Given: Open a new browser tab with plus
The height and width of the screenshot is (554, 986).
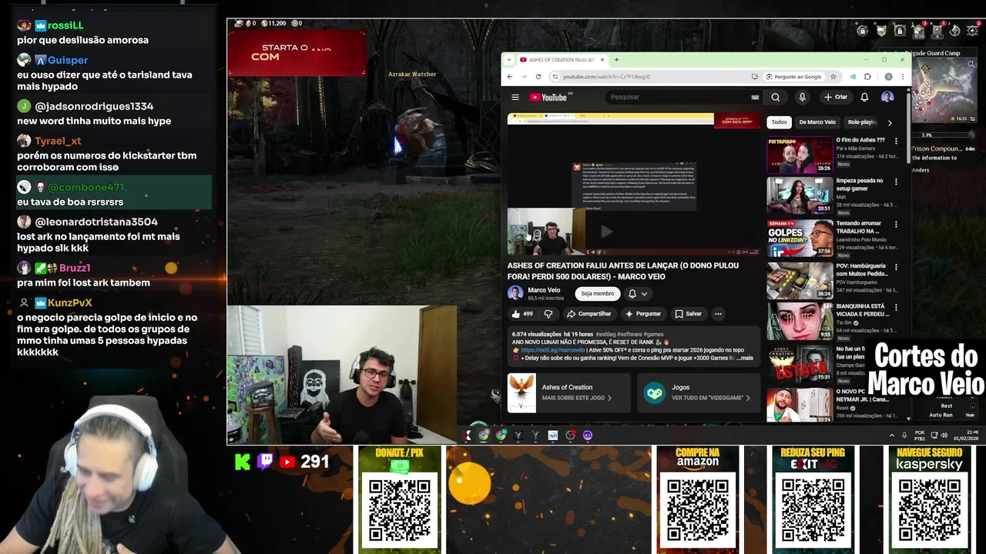Looking at the screenshot, I should (616, 59).
